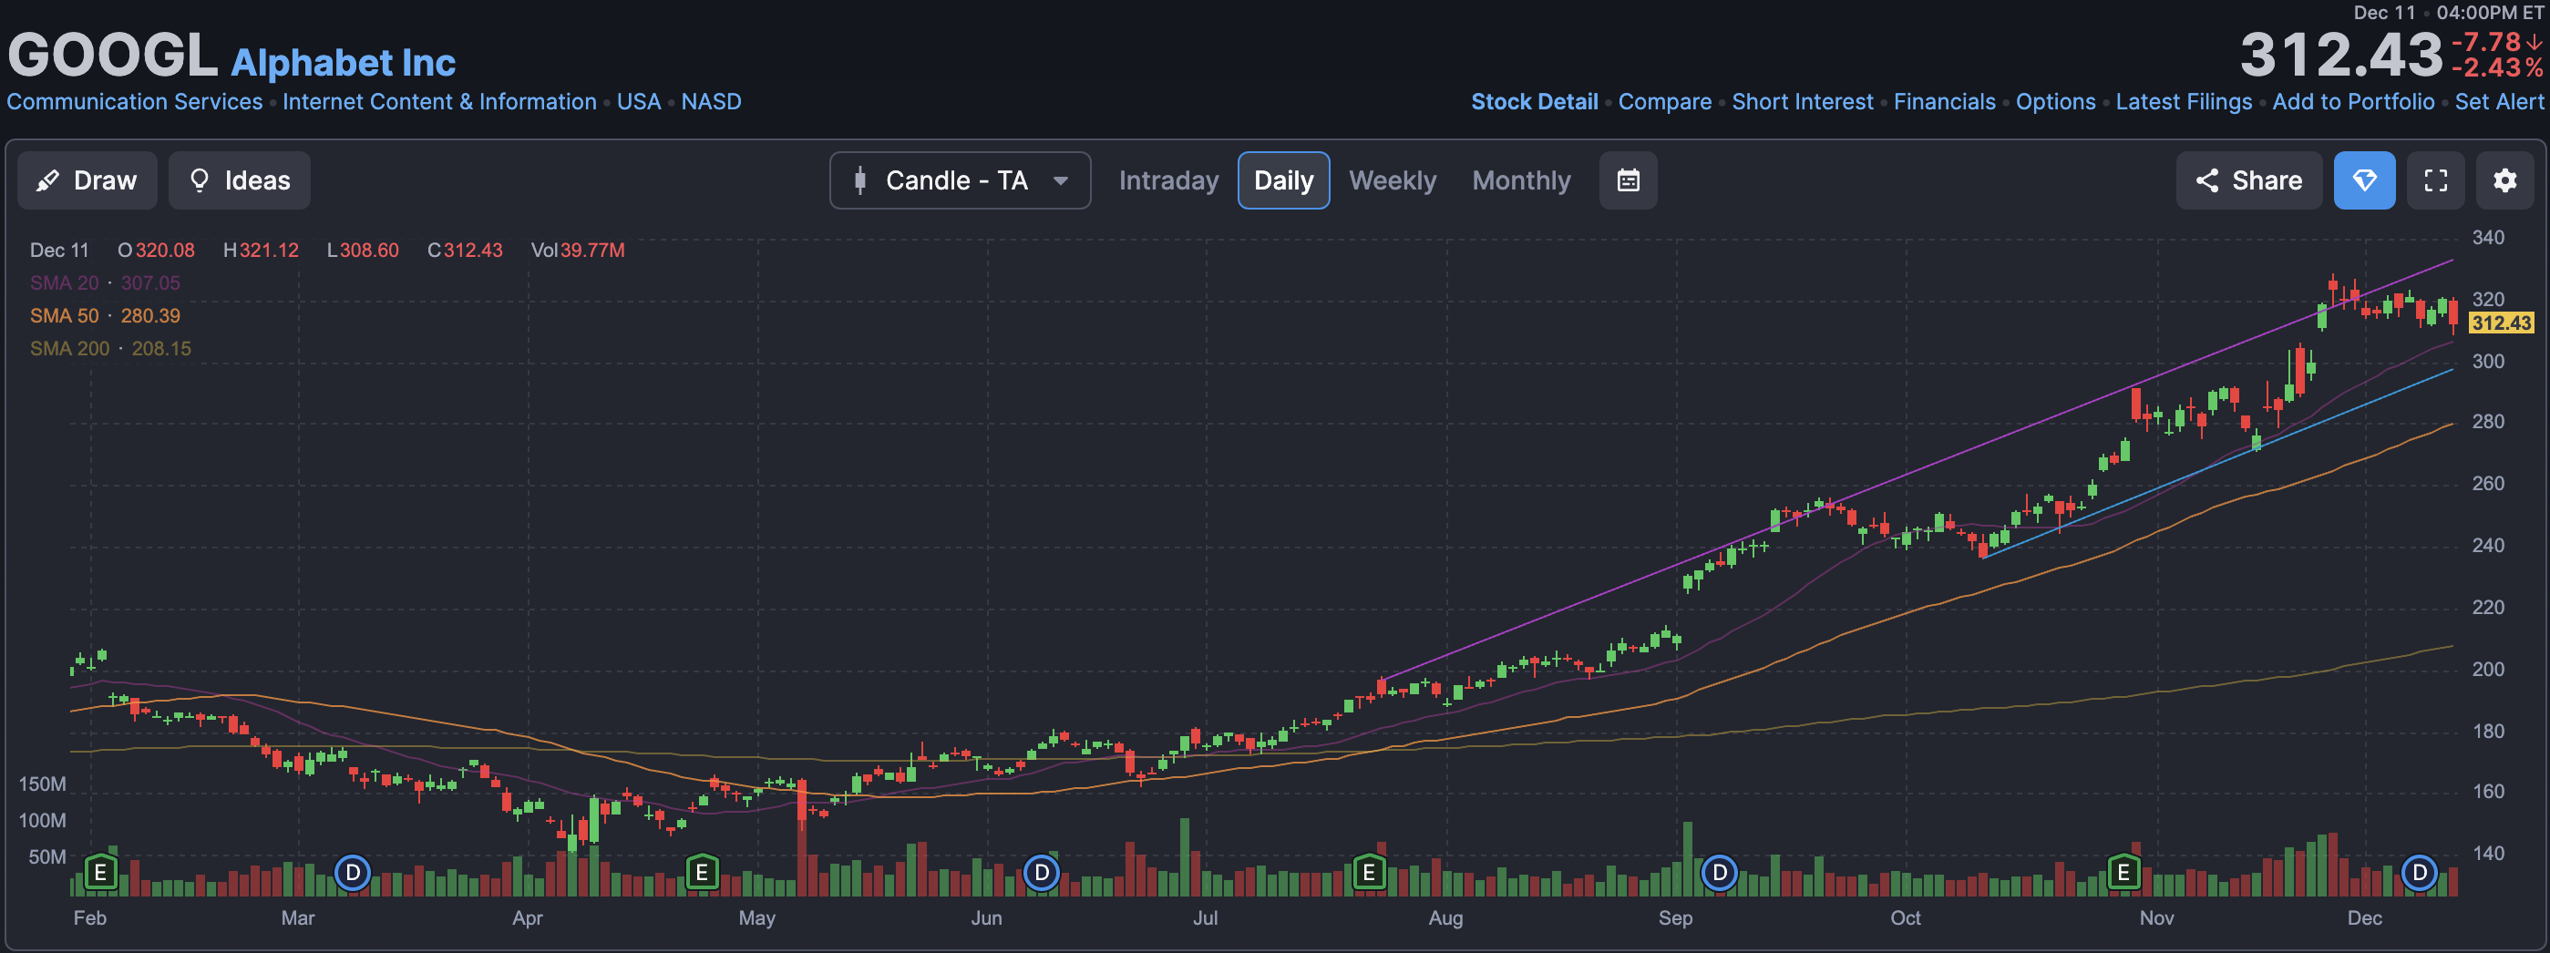The height and width of the screenshot is (953, 2550).
Task: Click the L 308.60 low value
Action: click(x=364, y=251)
